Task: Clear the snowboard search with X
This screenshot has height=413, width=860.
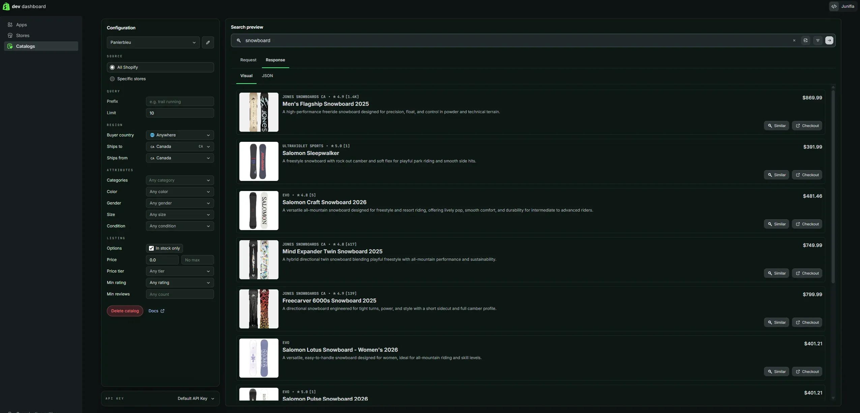Action: pos(794,40)
